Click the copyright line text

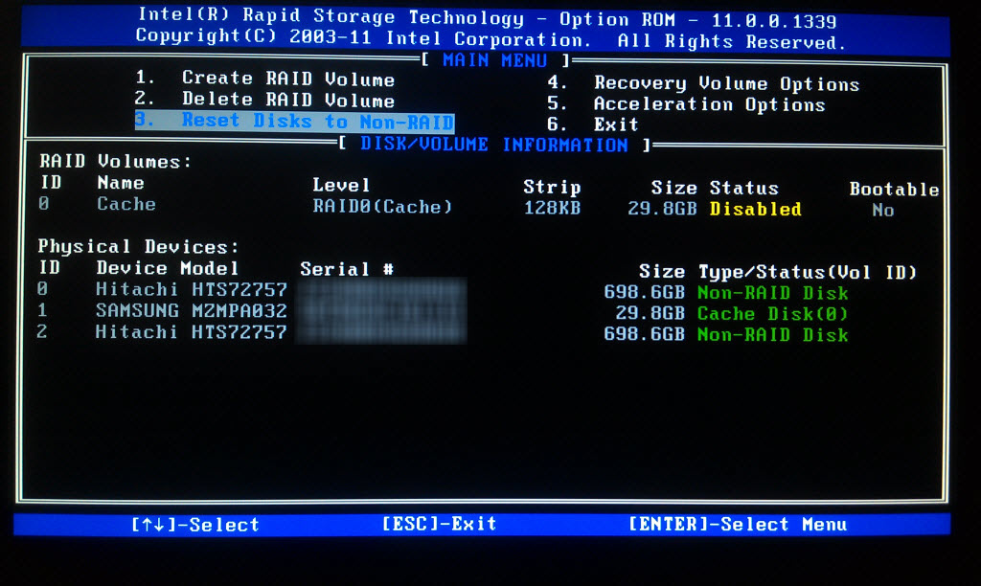[490, 40]
